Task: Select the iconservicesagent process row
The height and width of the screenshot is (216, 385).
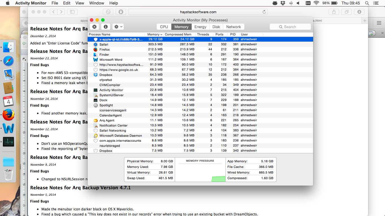Action: 200,110
